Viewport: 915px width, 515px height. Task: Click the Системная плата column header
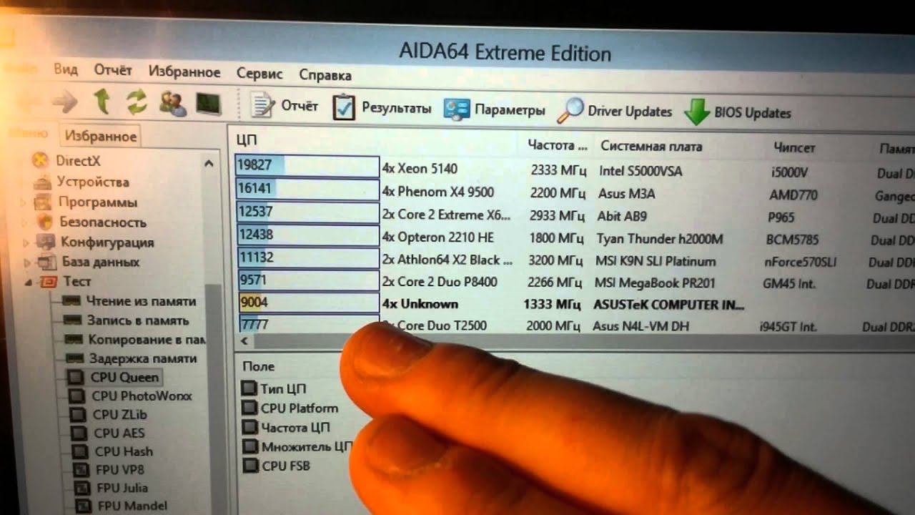click(x=651, y=147)
